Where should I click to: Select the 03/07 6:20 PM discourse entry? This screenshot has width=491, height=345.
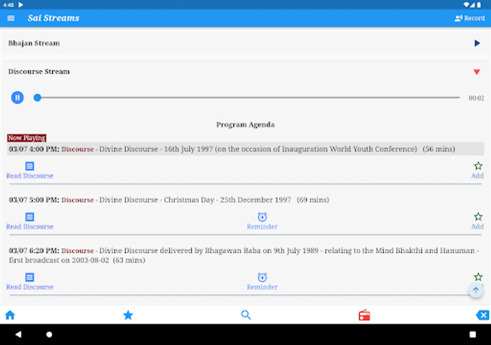pyautogui.click(x=244, y=255)
